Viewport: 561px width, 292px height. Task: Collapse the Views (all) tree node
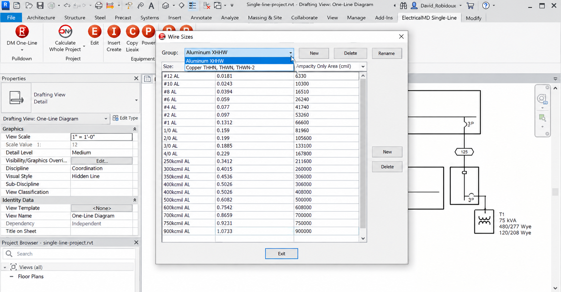pos(5,267)
